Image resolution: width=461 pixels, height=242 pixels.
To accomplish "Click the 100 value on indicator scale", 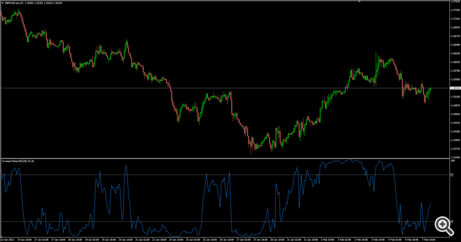I will tap(453, 161).
